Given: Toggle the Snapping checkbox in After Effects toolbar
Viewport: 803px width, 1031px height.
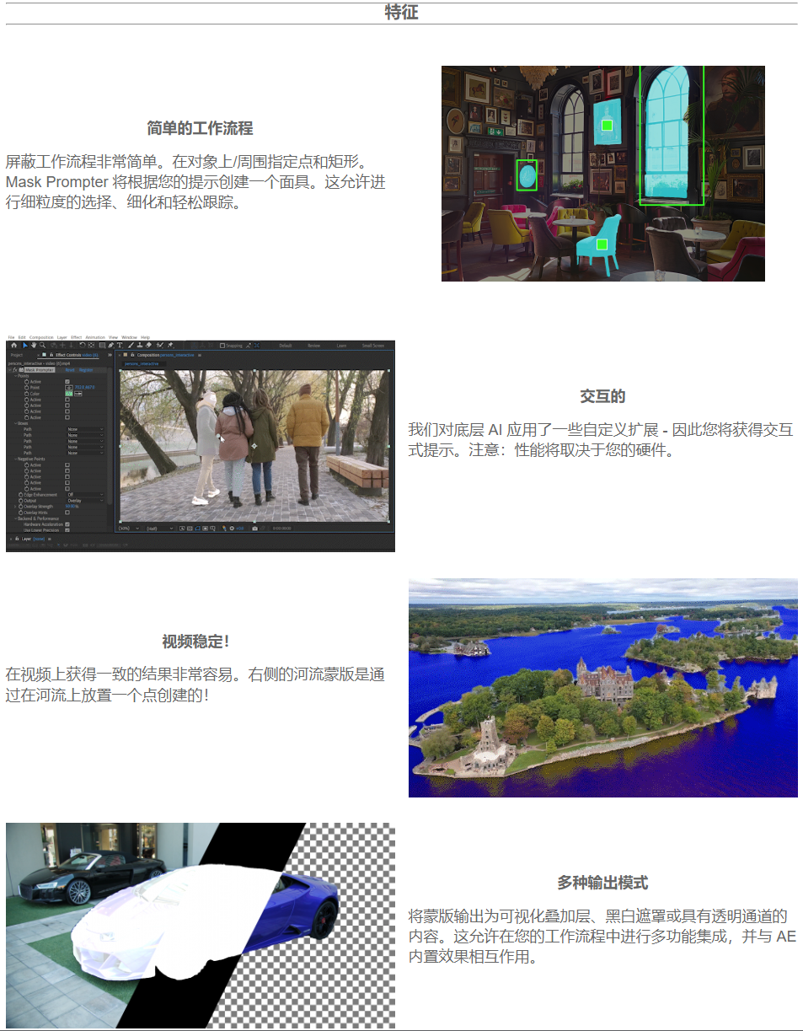Looking at the screenshot, I should click(222, 346).
